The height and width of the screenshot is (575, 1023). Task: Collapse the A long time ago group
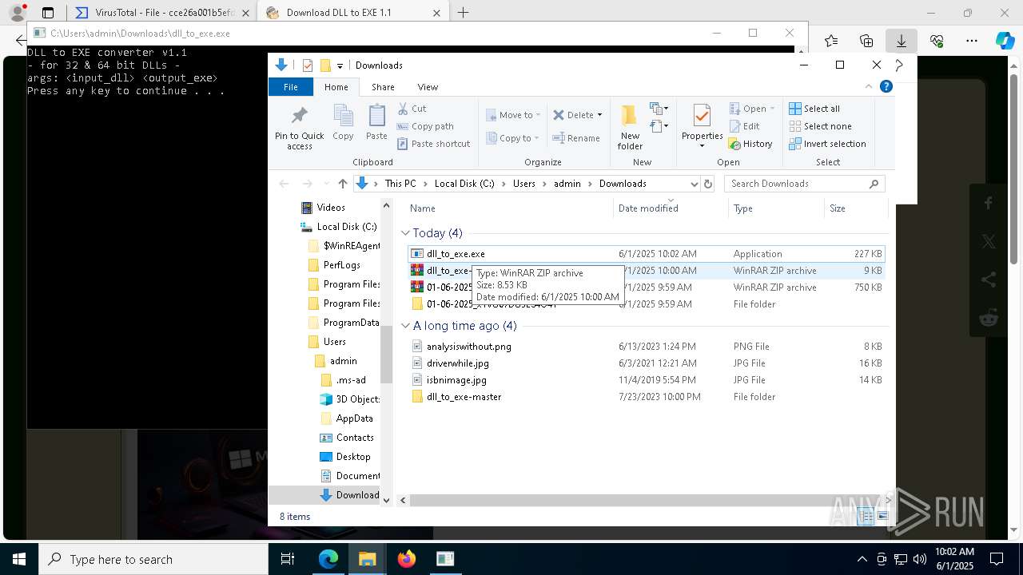coord(406,326)
